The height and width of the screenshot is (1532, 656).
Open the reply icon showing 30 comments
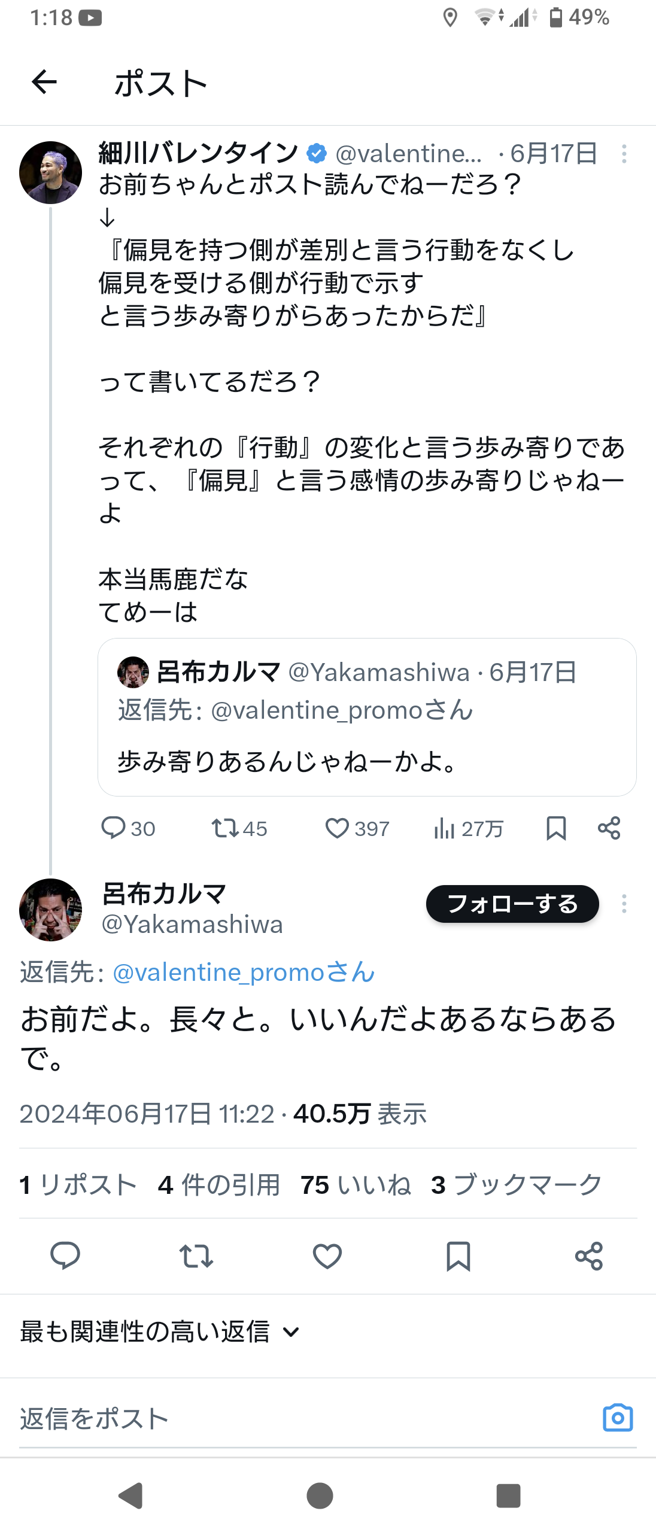coord(113,828)
